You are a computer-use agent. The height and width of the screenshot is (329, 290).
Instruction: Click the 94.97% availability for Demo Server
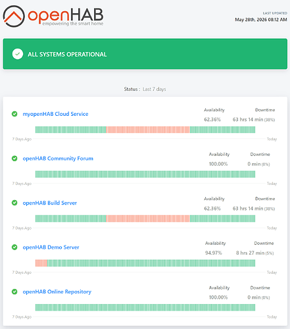(x=214, y=253)
